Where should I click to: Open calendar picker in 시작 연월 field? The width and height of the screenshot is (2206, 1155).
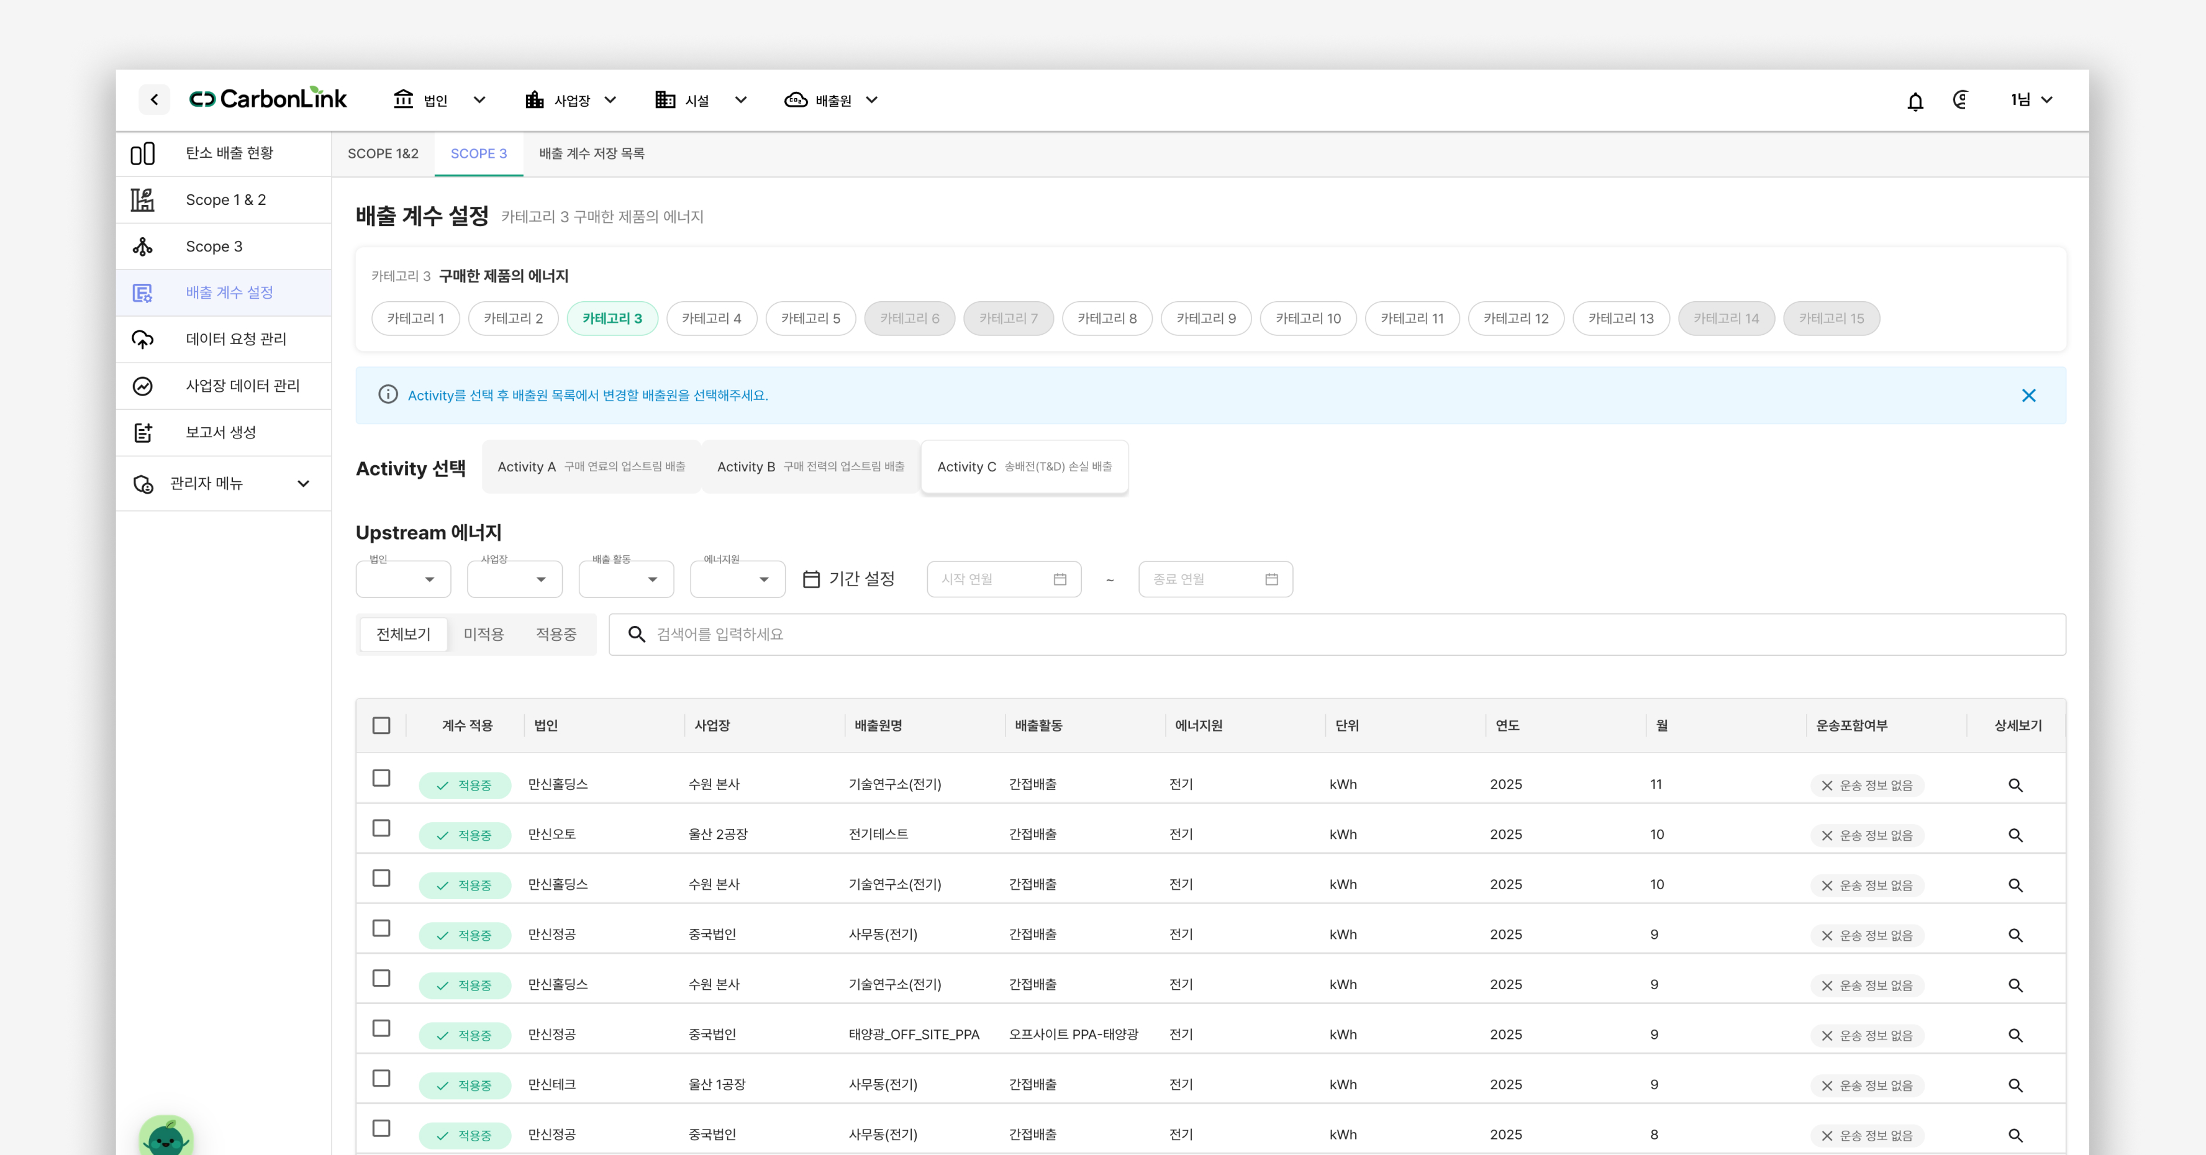1060,579
